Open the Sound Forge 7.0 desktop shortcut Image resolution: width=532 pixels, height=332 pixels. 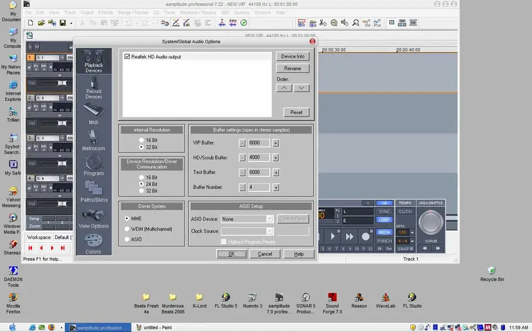click(x=332, y=303)
